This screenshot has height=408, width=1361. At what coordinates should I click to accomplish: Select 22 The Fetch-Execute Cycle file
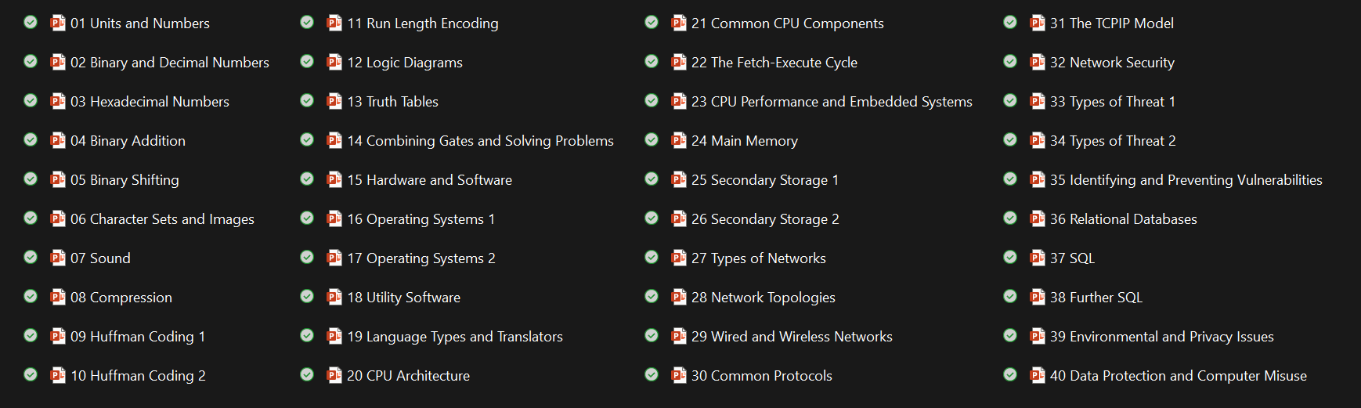774,63
